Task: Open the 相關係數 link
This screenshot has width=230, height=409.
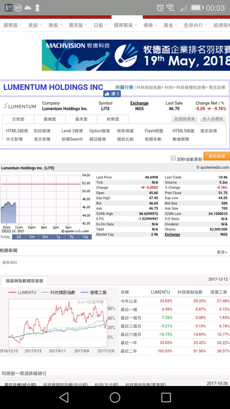Action: coord(153,139)
